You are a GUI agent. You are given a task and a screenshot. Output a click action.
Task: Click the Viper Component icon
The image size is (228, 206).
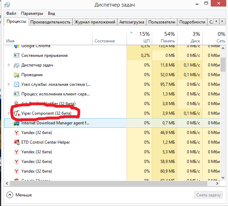coord(17,113)
